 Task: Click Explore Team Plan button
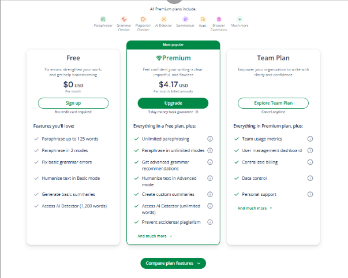pyautogui.click(x=273, y=103)
